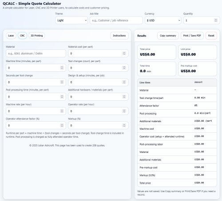Open the Currency dropdown showing $ USD
Image resolution: width=222 pixels, height=201 pixels.
tap(163, 21)
